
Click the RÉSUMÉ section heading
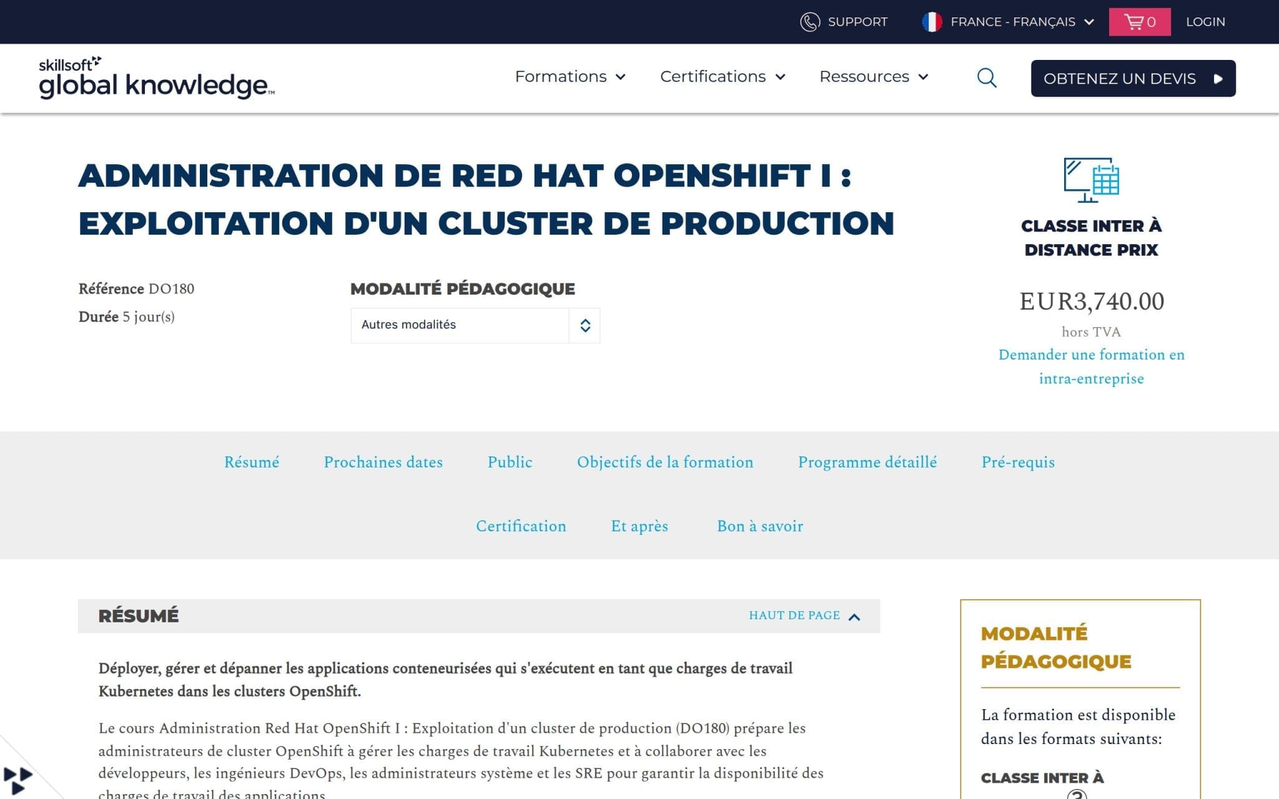pos(139,616)
